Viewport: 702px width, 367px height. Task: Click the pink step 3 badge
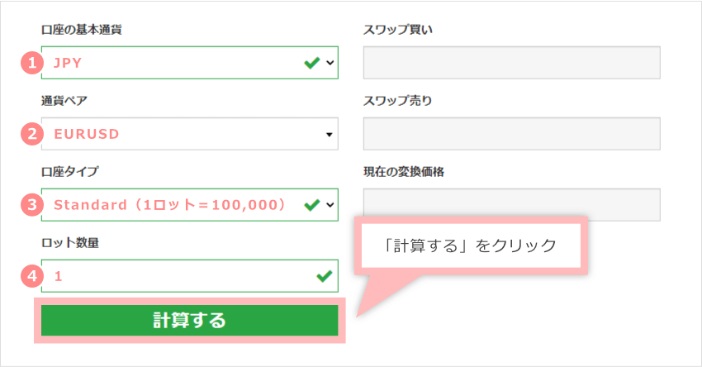pos(31,204)
